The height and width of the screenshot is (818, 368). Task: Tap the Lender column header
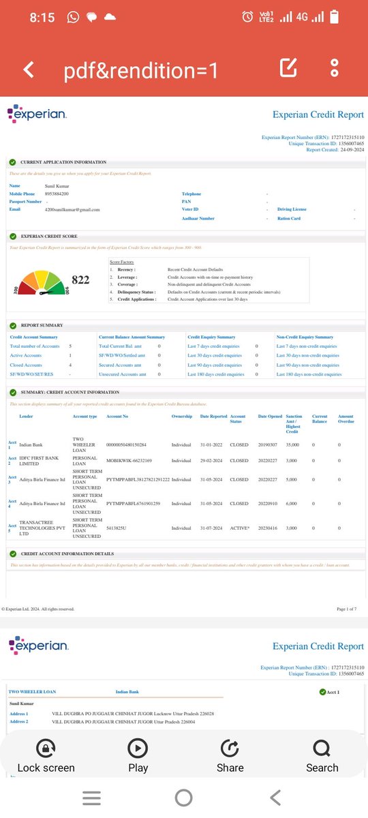[x=26, y=416]
